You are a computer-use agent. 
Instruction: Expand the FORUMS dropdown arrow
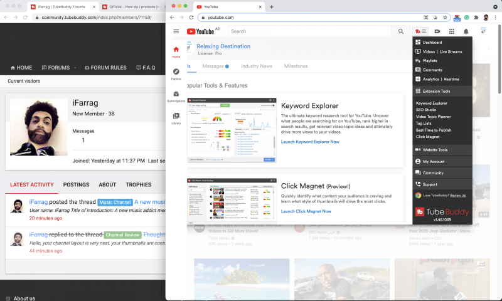pyautogui.click(x=75, y=68)
